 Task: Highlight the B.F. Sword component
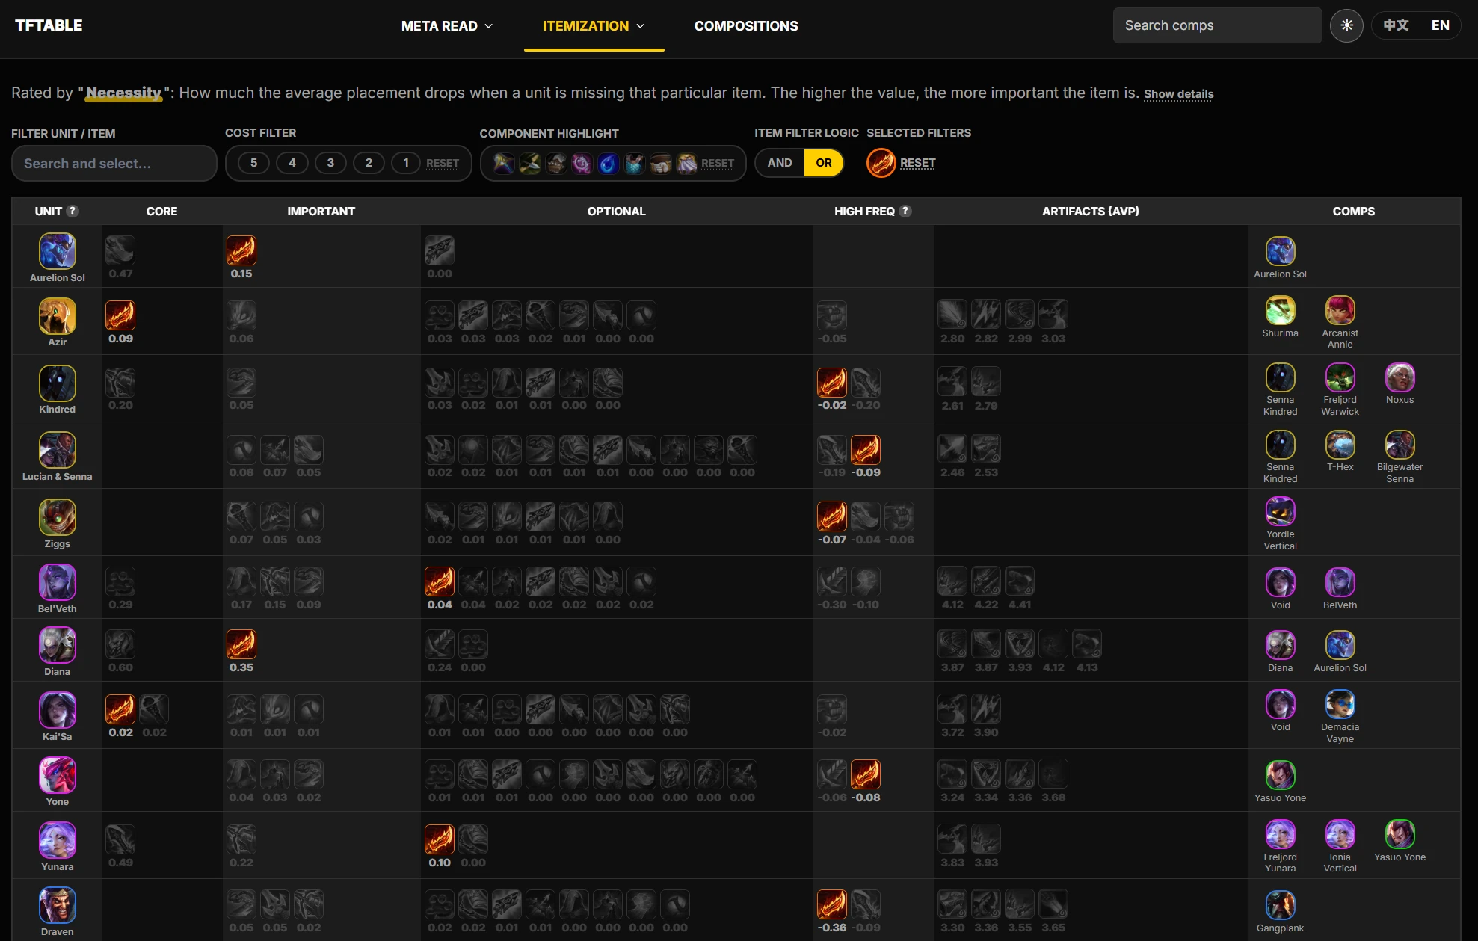pyautogui.click(x=504, y=163)
